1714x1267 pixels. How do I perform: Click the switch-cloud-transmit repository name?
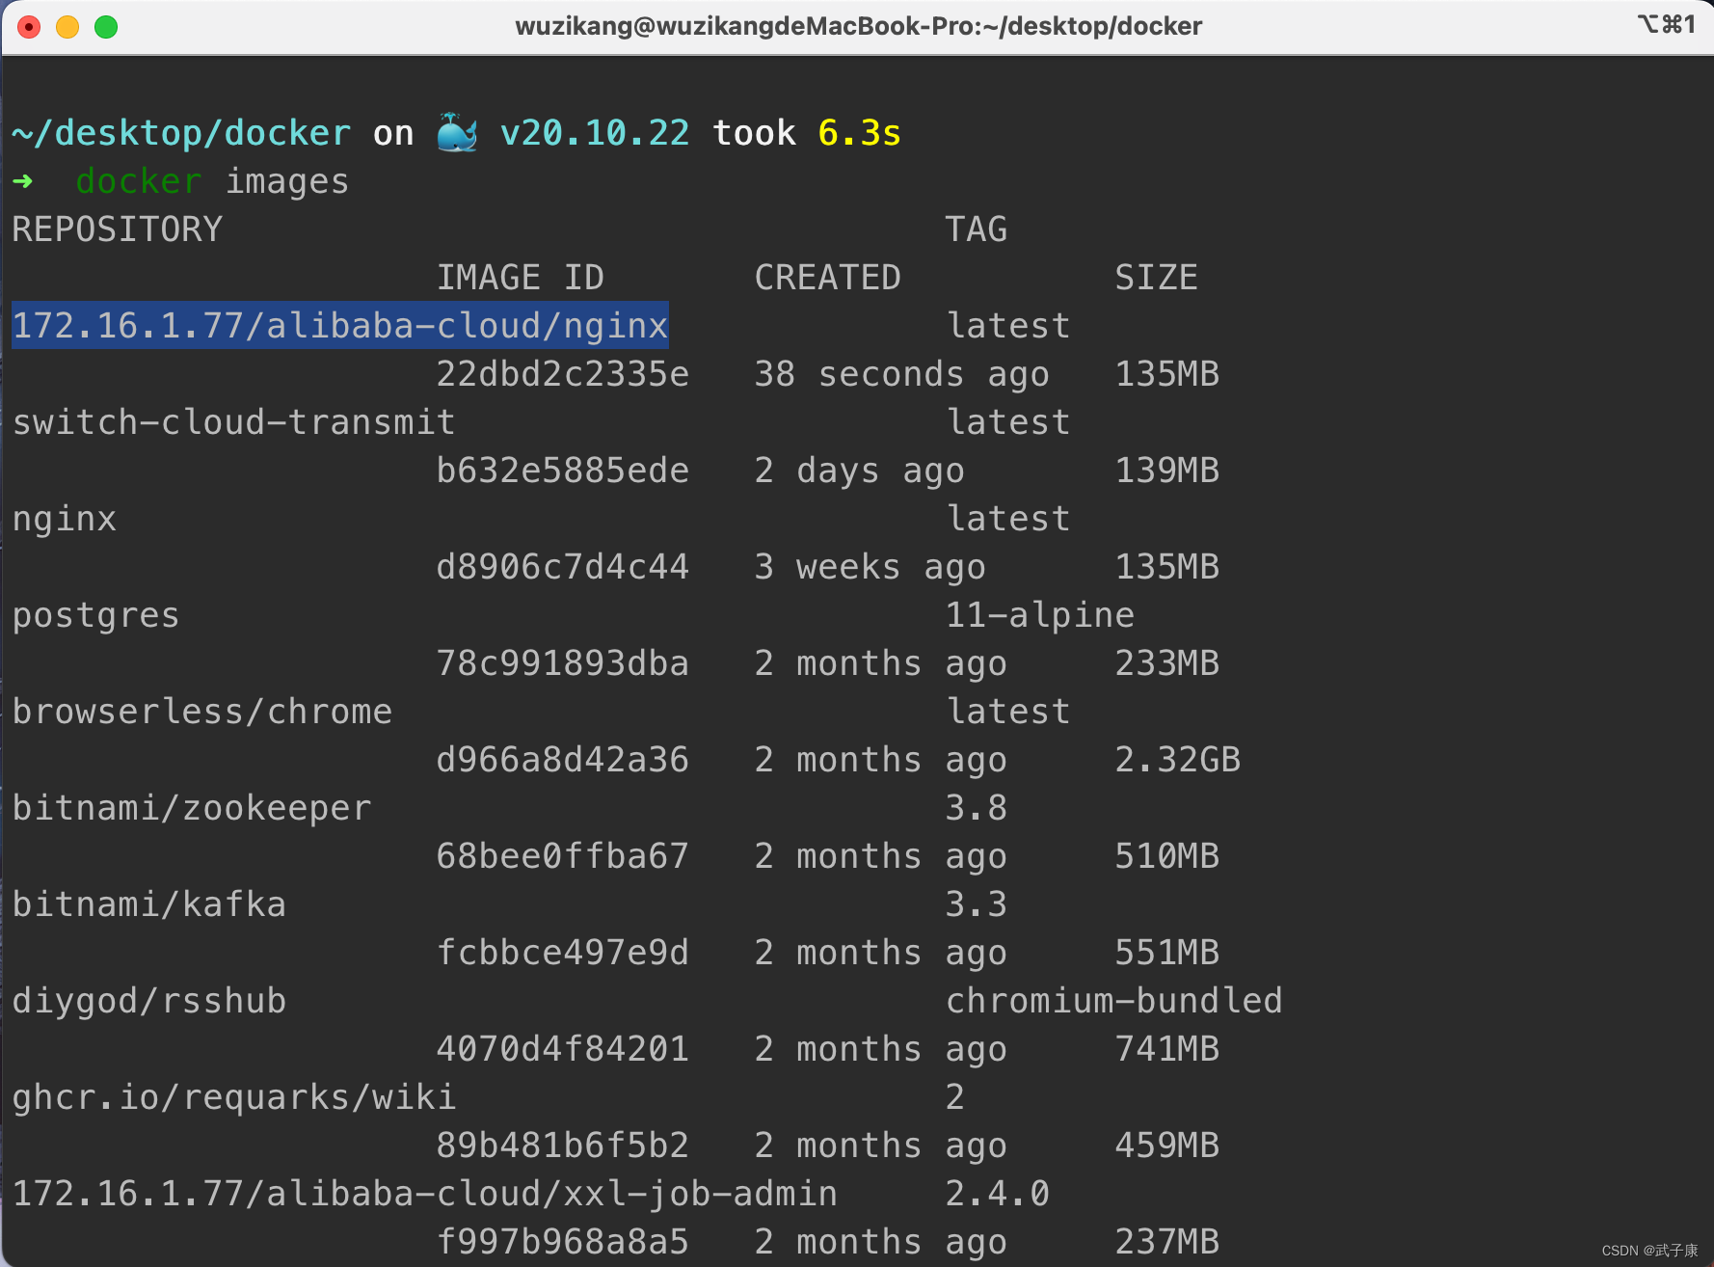233,421
